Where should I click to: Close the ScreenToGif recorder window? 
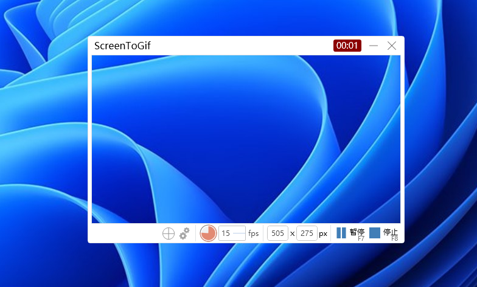tap(392, 46)
